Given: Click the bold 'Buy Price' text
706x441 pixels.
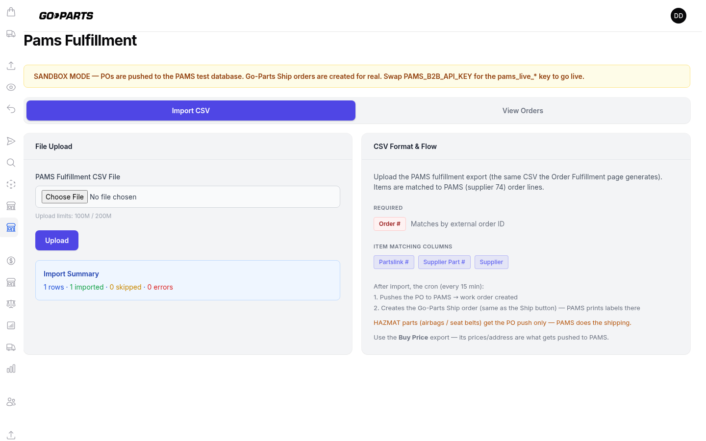Looking at the screenshot, I should tap(413, 338).
